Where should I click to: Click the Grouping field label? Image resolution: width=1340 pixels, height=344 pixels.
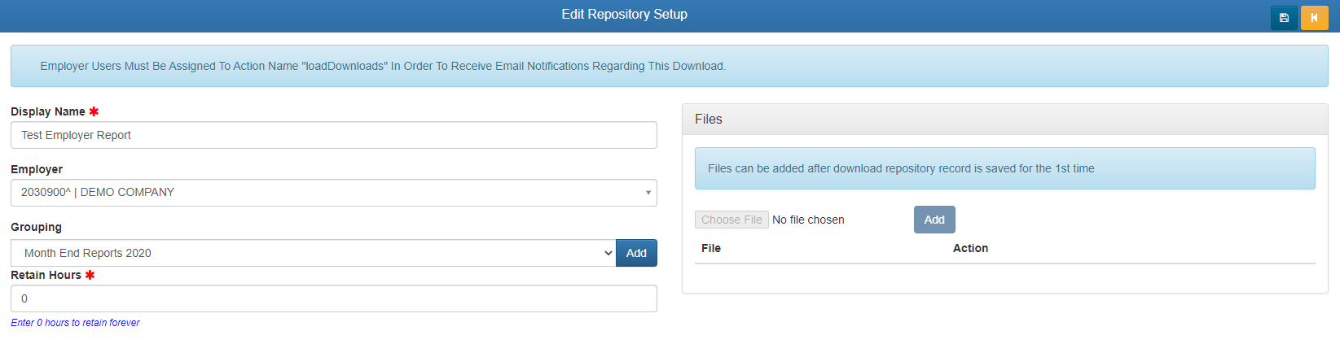[x=36, y=227]
